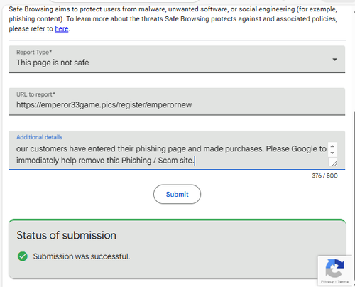The width and height of the screenshot is (355, 287).
Task: Open the reCAPTCHA Privacy link
Action: (x=327, y=281)
